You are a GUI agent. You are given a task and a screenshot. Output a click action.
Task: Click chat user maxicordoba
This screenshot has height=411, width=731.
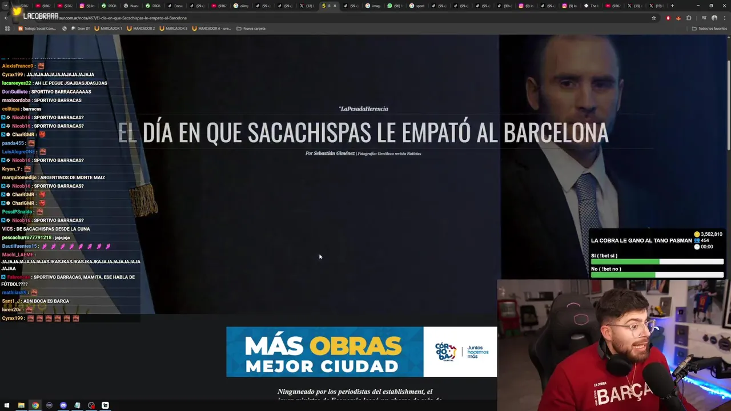[17, 100]
